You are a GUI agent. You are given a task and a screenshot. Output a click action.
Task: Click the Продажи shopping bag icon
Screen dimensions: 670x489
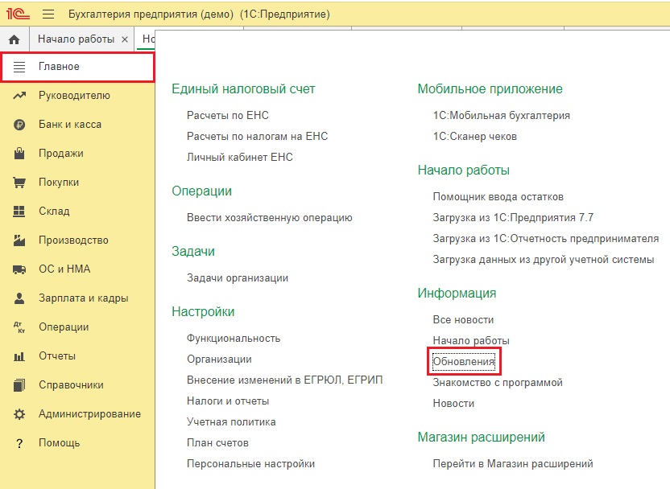pos(19,153)
